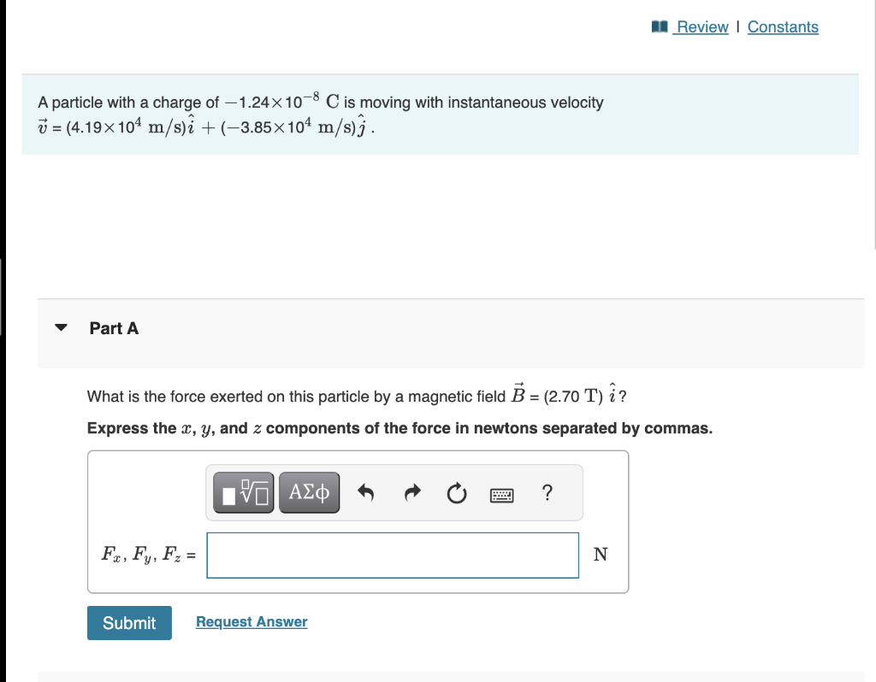The image size is (876, 682).
Task: Open the Greek letters ΑΣφ palette
Action: pos(309,491)
